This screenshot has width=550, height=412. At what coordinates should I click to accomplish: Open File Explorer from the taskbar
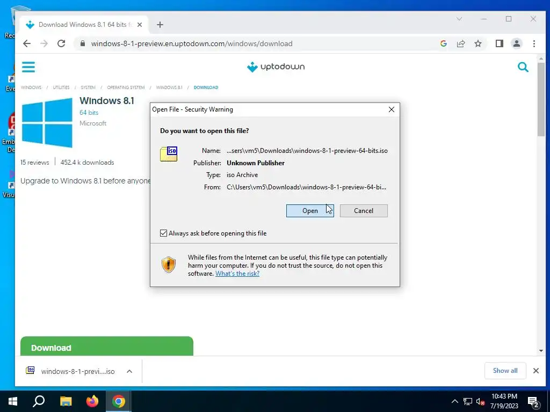click(x=66, y=401)
